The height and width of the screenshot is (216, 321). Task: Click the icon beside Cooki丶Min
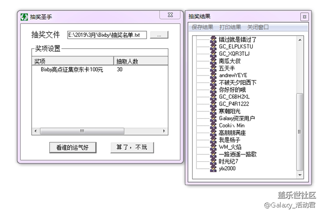213,125
